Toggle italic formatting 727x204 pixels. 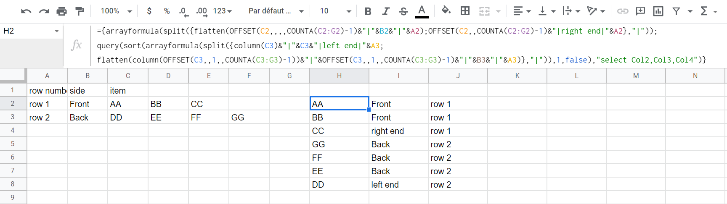tap(385, 11)
